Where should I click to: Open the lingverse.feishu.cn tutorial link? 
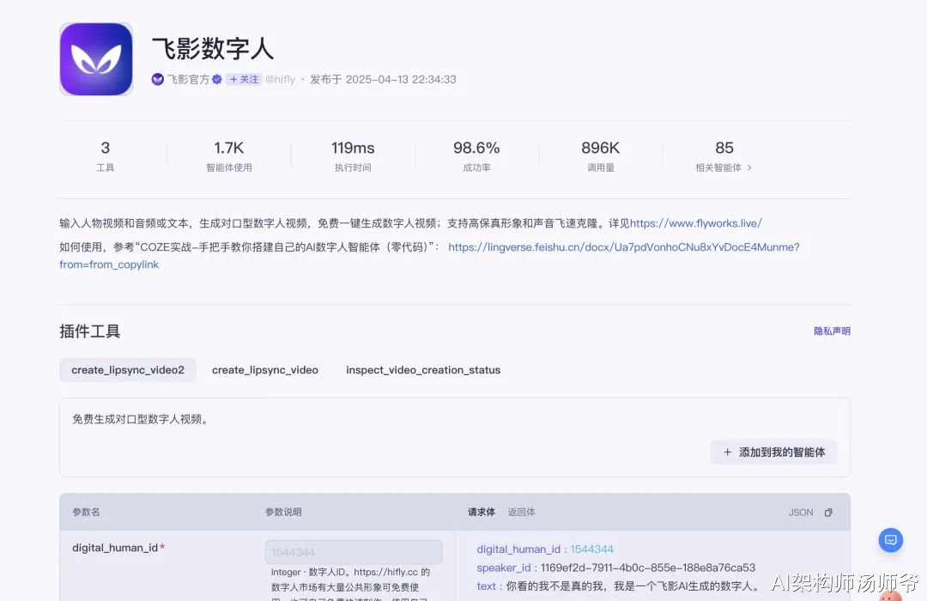click(x=623, y=247)
